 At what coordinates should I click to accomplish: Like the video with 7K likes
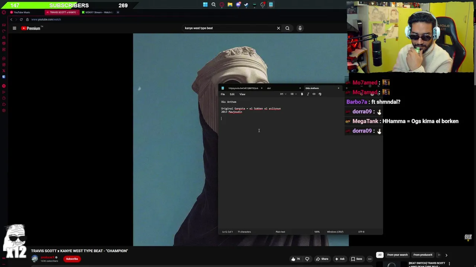296,259
